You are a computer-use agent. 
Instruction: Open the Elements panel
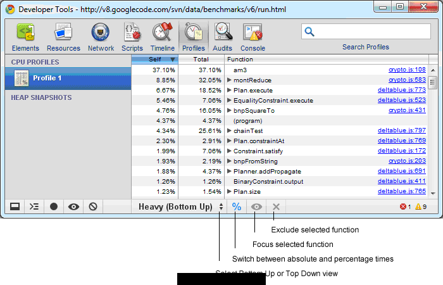25,38
